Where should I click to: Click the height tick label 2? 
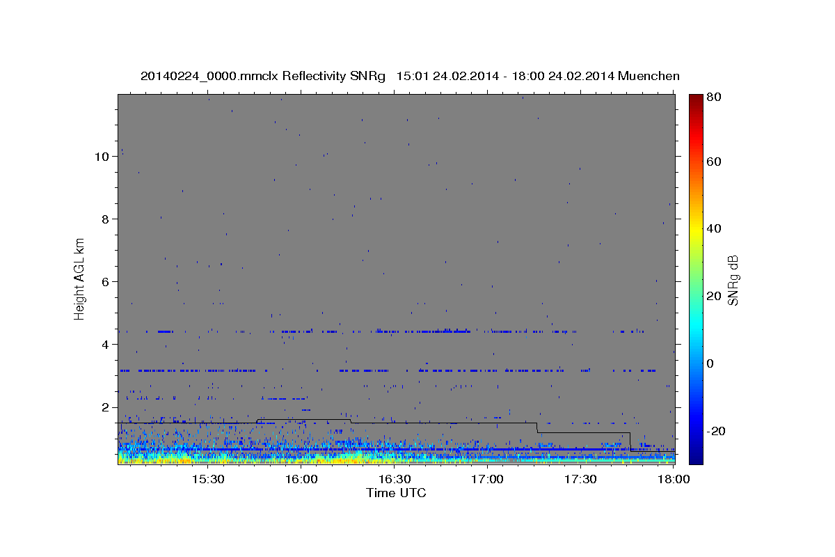105,407
